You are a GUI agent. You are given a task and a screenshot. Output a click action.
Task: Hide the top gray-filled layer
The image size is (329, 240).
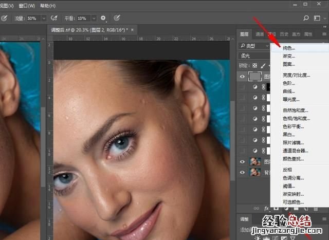click(x=243, y=76)
